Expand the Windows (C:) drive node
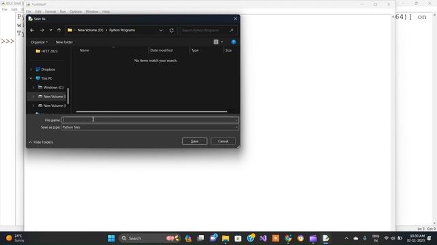 33,88
